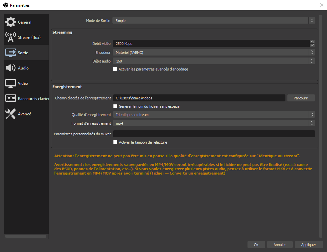Select the Sortie monitor-arrow icon

pyautogui.click(x=11, y=53)
